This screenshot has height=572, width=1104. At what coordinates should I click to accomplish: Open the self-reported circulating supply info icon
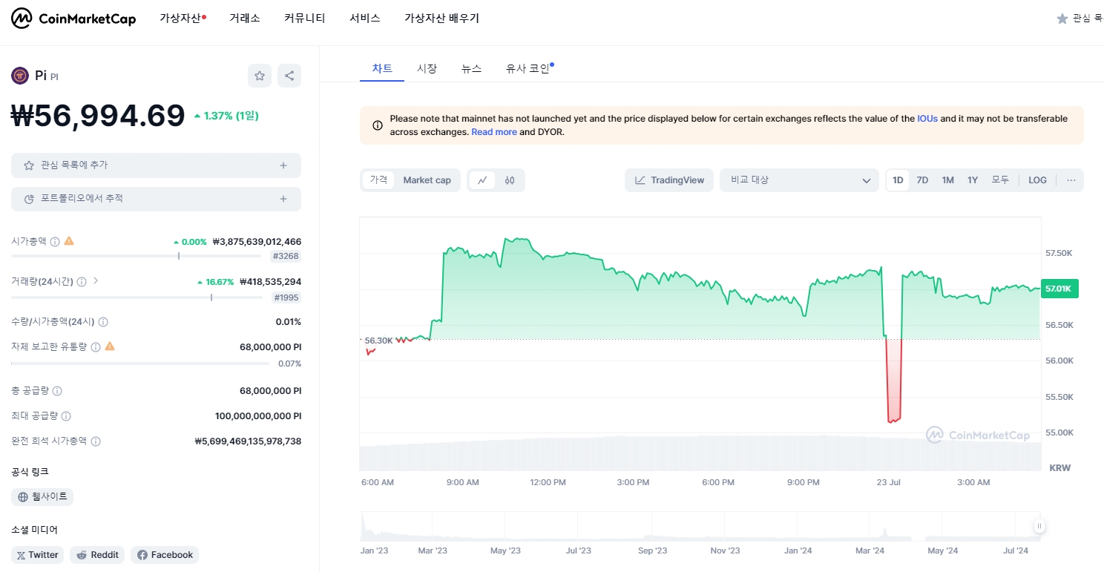point(96,346)
